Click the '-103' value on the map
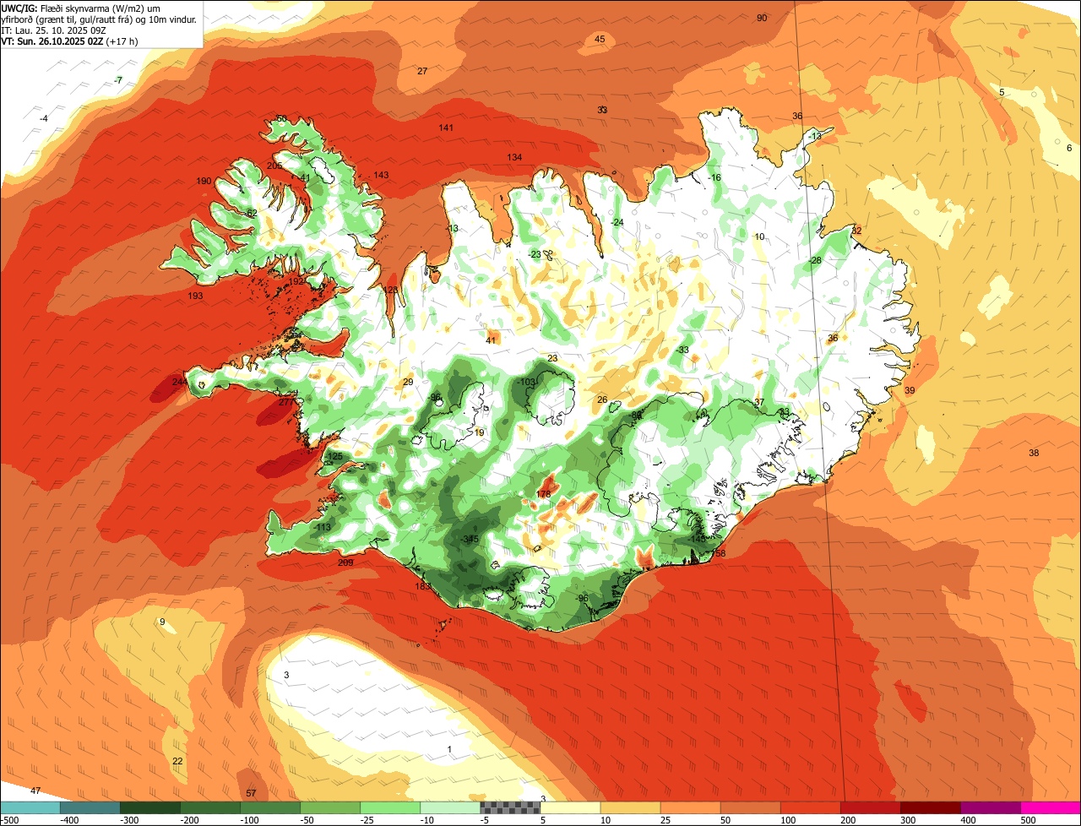The width and height of the screenshot is (1081, 826). pos(525,383)
